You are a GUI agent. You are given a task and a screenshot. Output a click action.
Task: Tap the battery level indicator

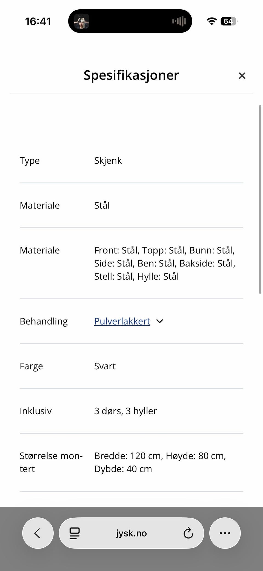pos(229,21)
